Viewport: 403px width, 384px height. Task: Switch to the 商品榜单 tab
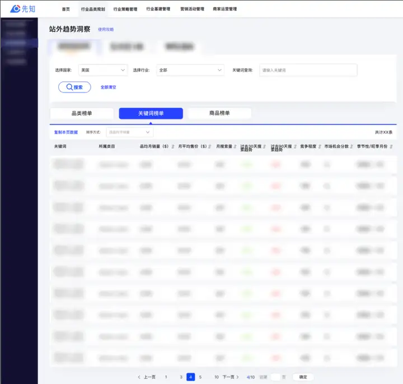point(219,113)
